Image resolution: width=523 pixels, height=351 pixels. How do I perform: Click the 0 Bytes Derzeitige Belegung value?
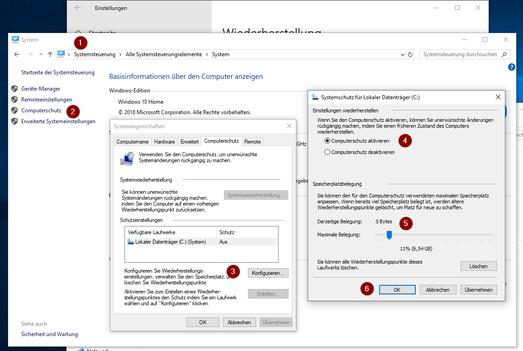pos(384,221)
